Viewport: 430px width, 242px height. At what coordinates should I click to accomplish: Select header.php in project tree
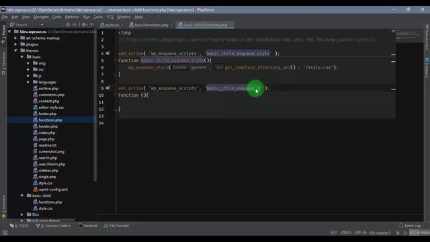coord(48,126)
